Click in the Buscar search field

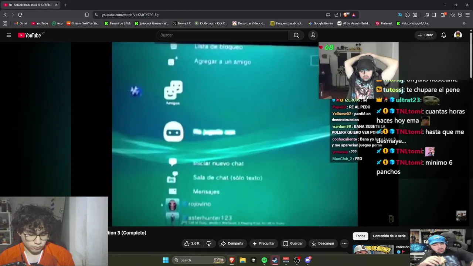(223, 35)
